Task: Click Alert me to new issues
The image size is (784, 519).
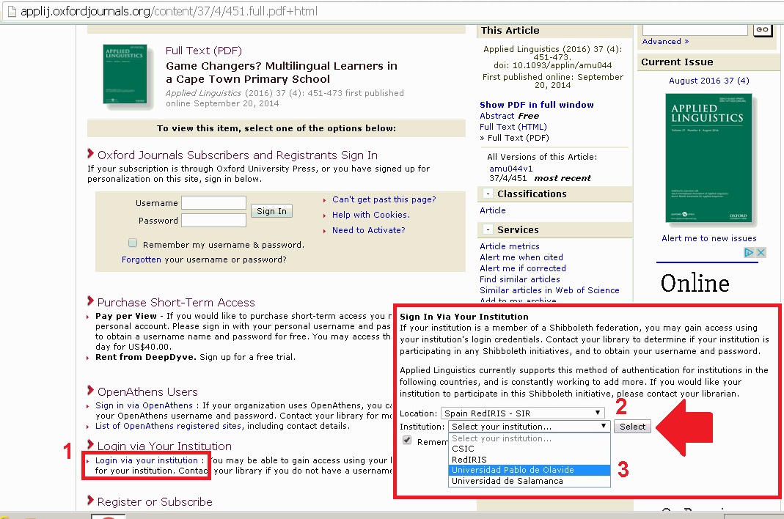Action: 709,238
